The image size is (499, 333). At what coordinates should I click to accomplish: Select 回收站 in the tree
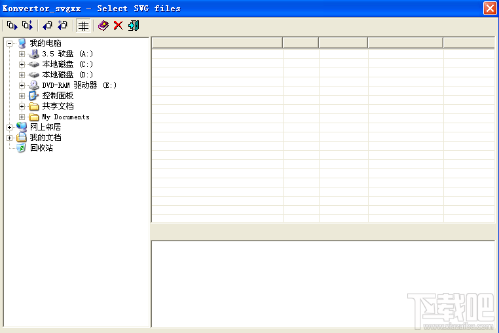point(42,148)
